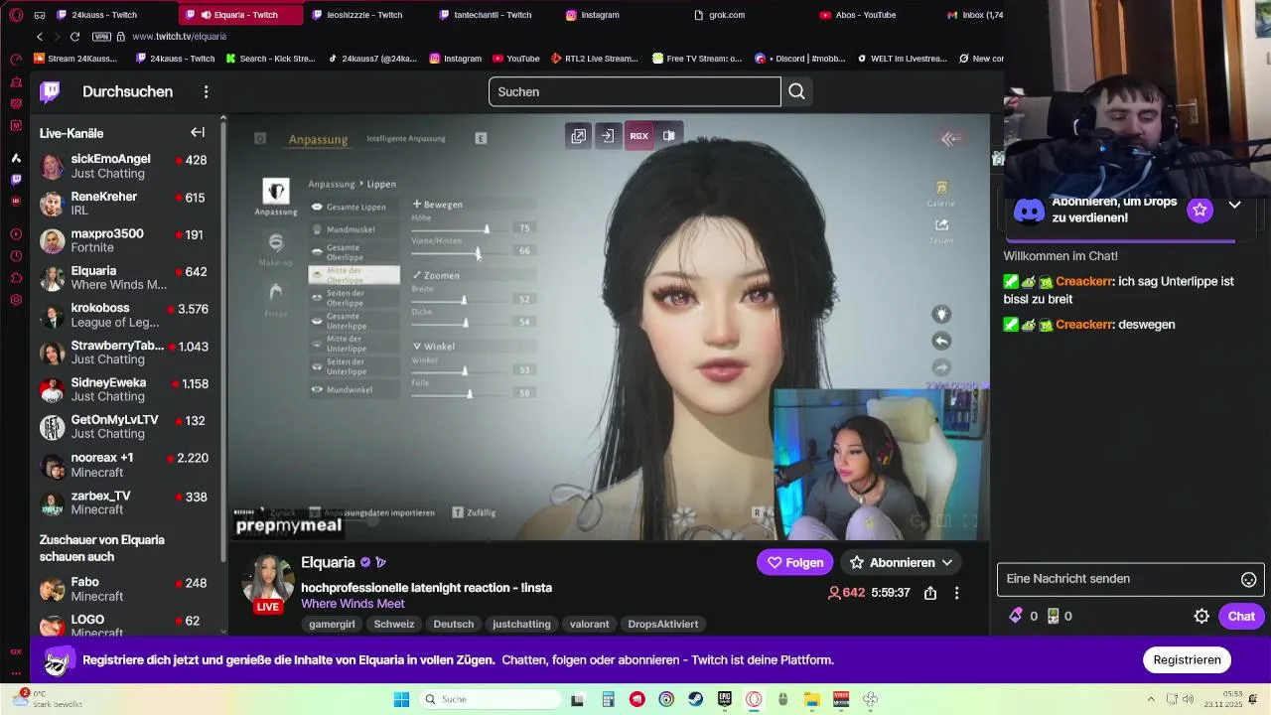Collapse the Live-Kanäle sidebar arrow
Screen dimensions: 1271x715
(x=198, y=132)
